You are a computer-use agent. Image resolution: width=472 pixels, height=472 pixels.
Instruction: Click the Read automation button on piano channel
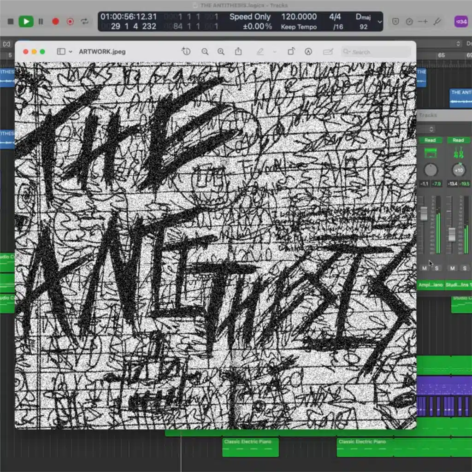430,140
